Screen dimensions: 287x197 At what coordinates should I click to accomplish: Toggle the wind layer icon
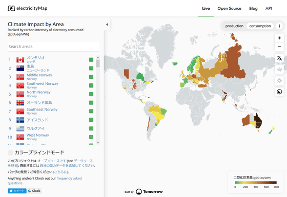click(279, 70)
